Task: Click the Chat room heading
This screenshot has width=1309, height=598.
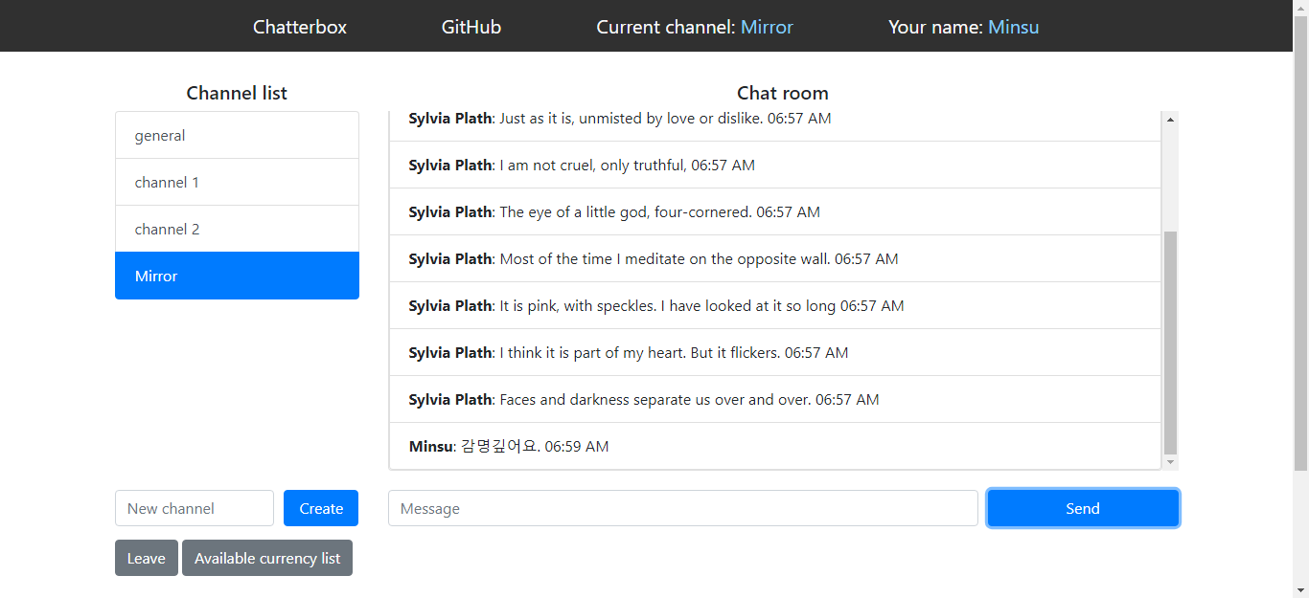Action: (782, 93)
